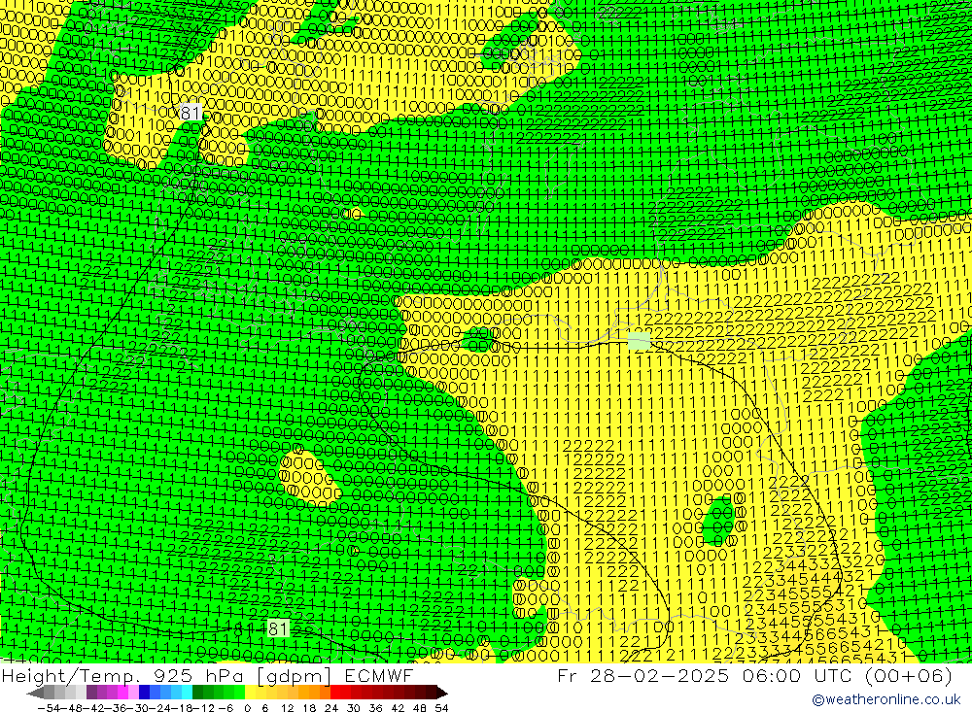Image resolution: width=972 pixels, height=712 pixels.
Task: Click the grey arrow starting the color bar
Action: click(35, 693)
